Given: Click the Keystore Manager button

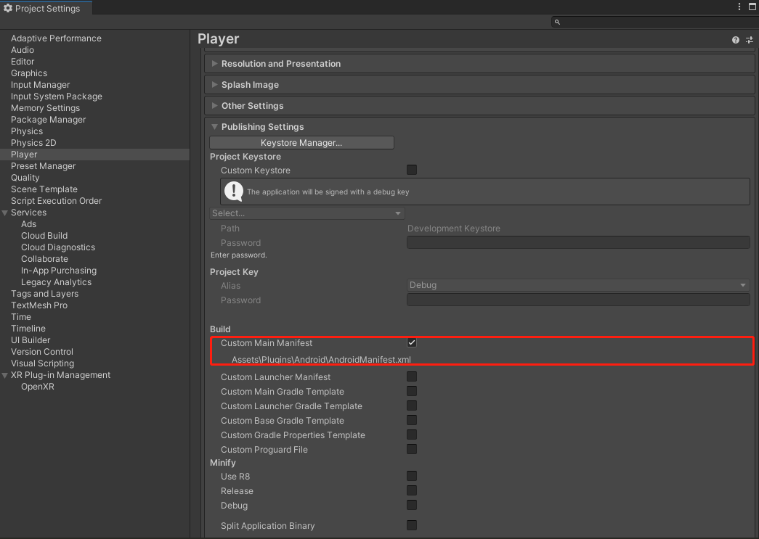Looking at the screenshot, I should click(301, 143).
